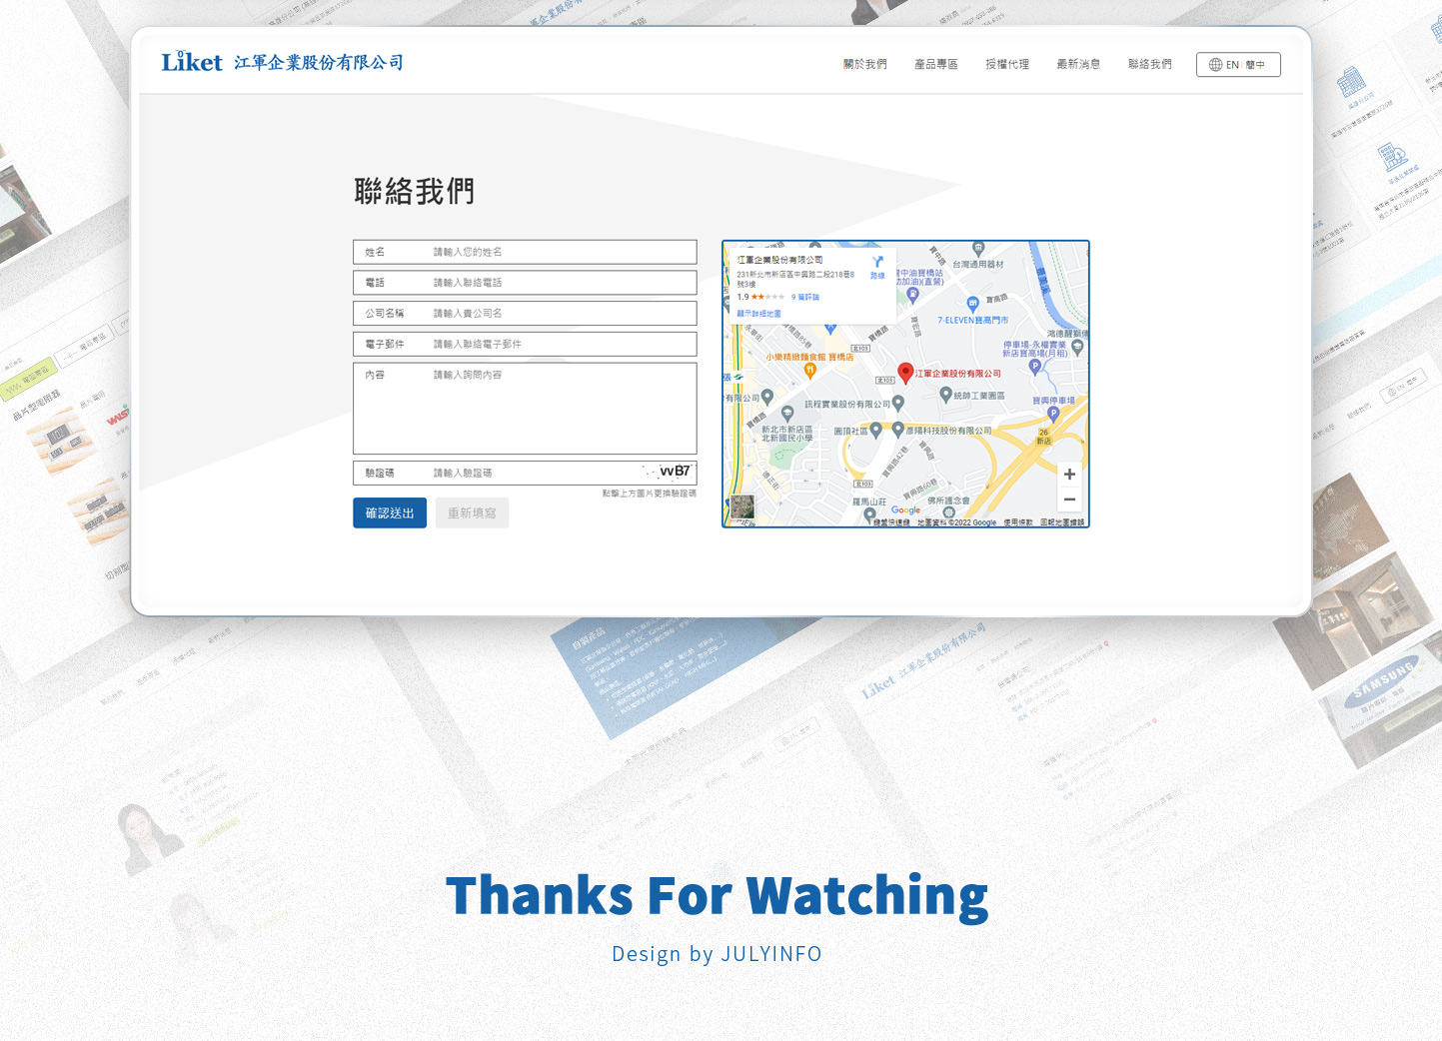The height and width of the screenshot is (1041, 1442).
Task: Click the map zoom in plus button
Action: coord(1069,475)
